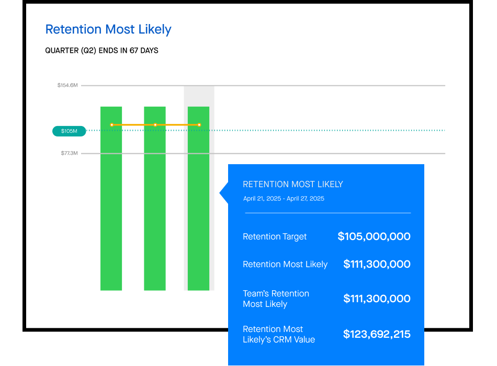The width and height of the screenshot is (497, 366).
Task: Click the quarter ends in 67 days text
Action: [101, 51]
